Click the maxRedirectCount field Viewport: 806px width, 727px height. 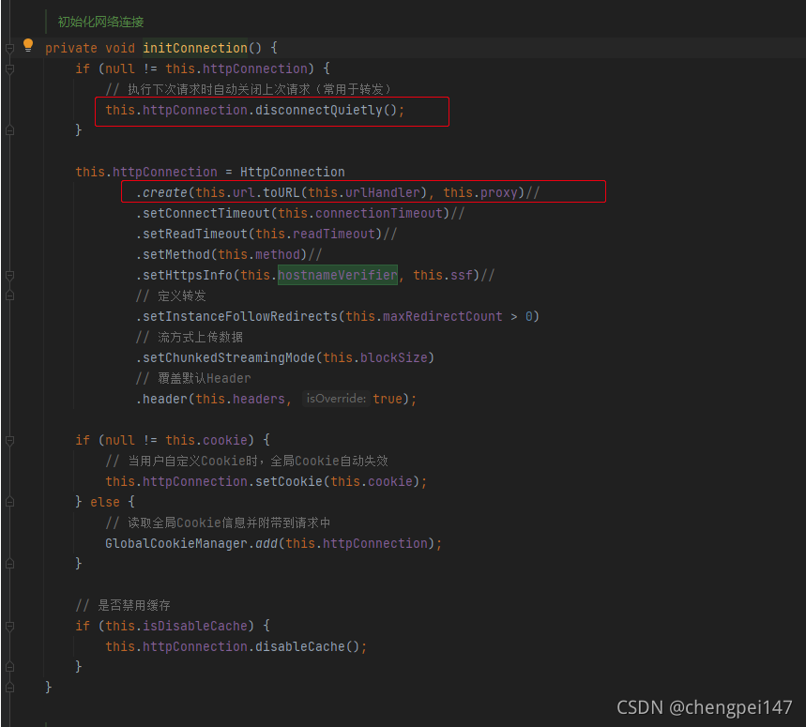coord(443,316)
